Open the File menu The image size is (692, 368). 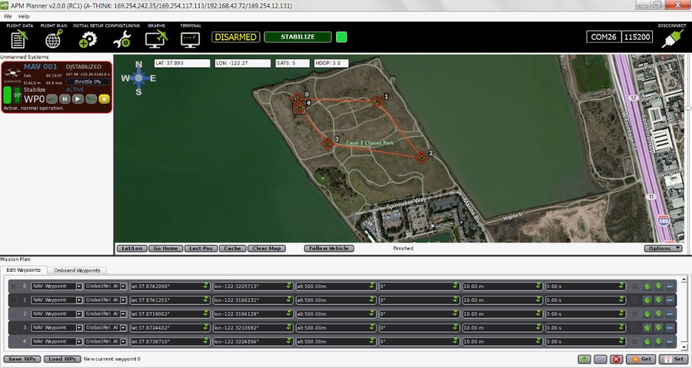coord(8,16)
